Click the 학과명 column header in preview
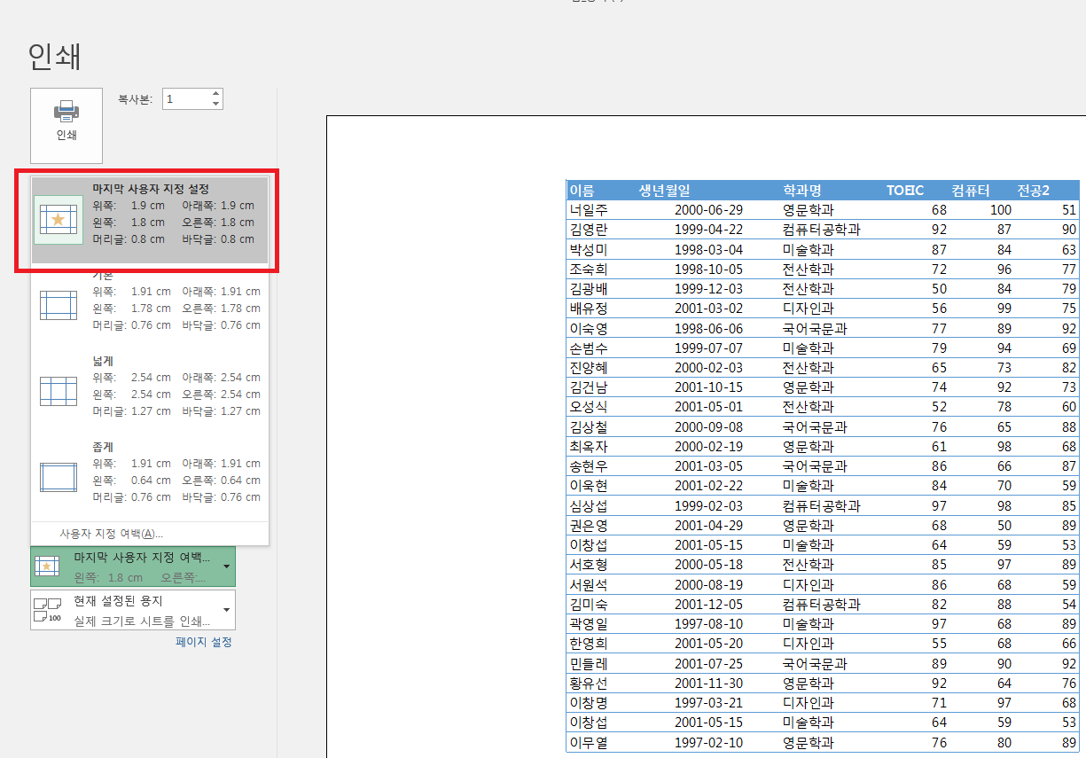Viewport: 1086px width, 758px height. click(x=801, y=191)
